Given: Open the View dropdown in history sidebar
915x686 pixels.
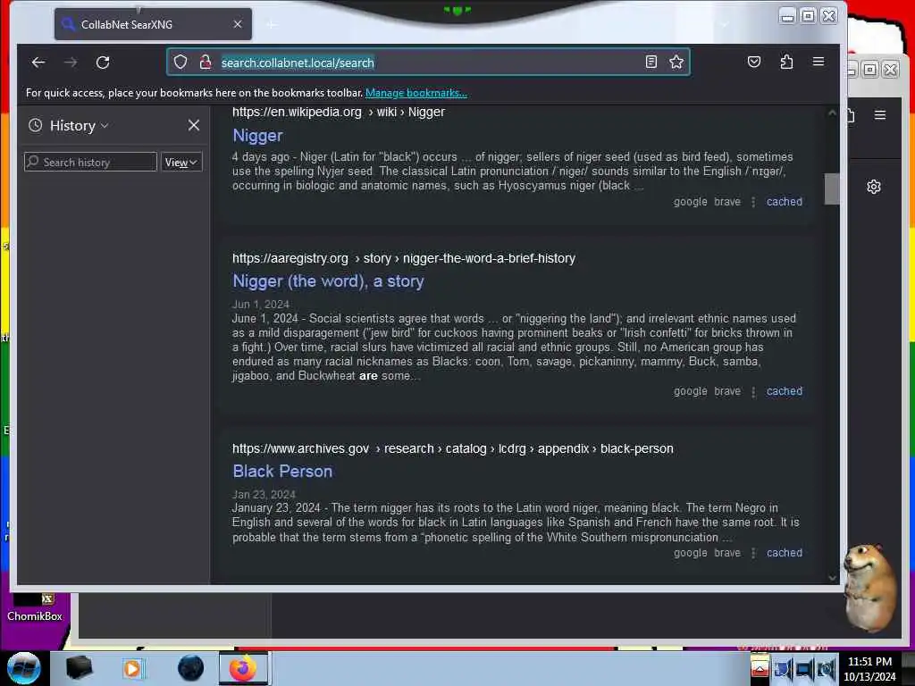Looking at the screenshot, I should pos(180,163).
